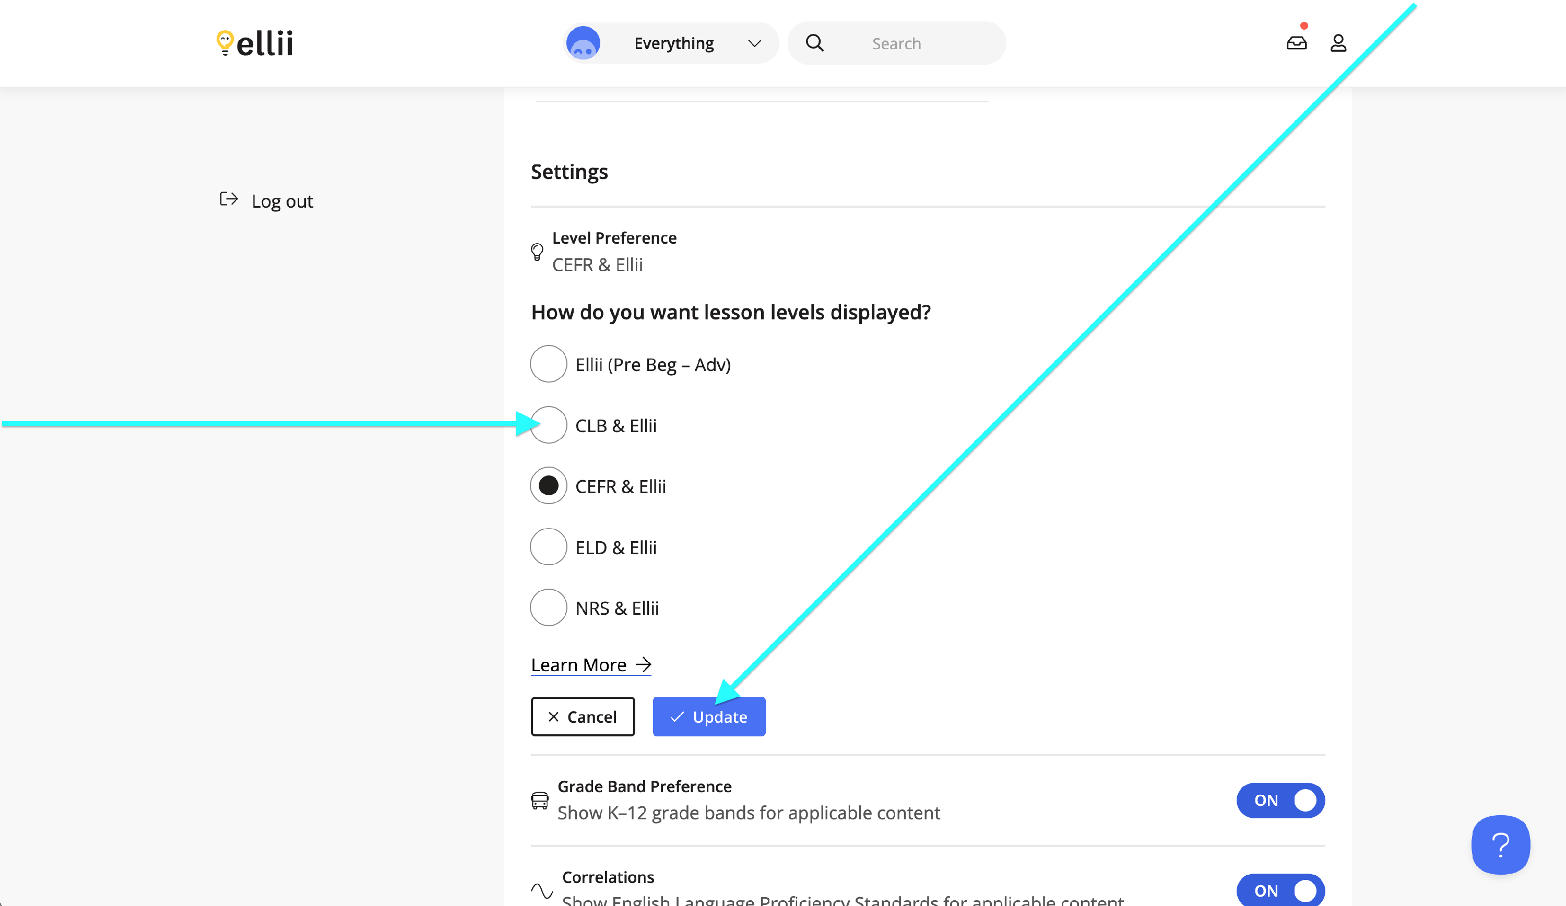Open the user profile icon
Screen dimensions: 1566x906
(1338, 43)
